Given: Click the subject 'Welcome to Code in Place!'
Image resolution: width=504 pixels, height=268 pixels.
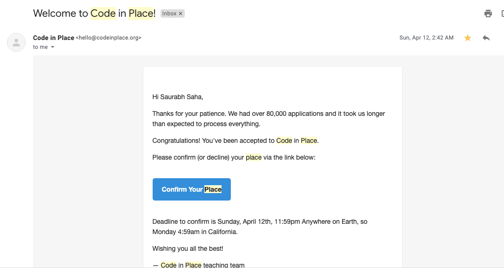Looking at the screenshot, I should coord(94,13).
